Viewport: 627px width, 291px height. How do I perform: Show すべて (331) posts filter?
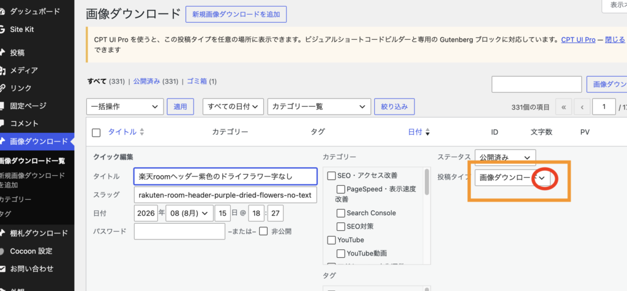coord(106,81)
